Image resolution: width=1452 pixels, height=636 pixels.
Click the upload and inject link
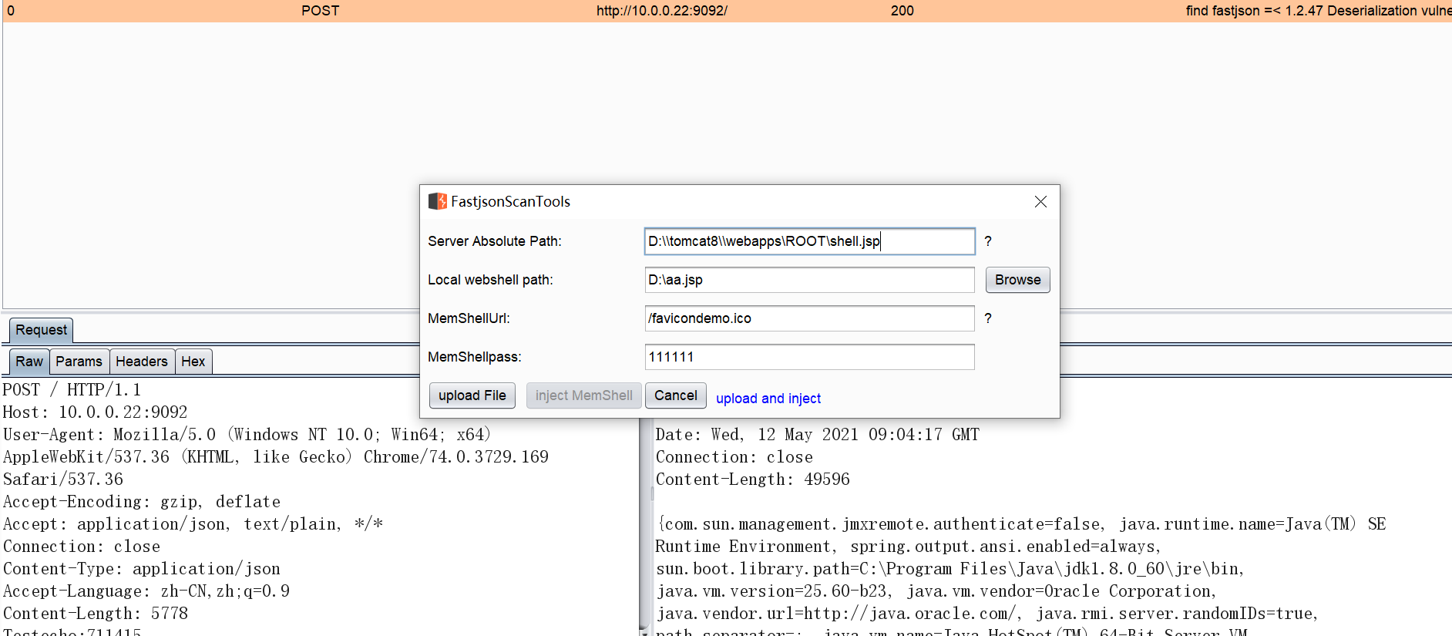click(x=768, y=399)
